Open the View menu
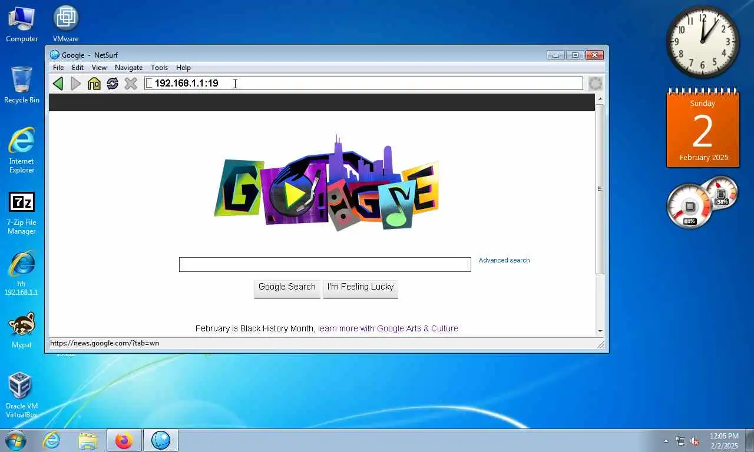This screenshot has width=754, height=452. pos(99,68)
